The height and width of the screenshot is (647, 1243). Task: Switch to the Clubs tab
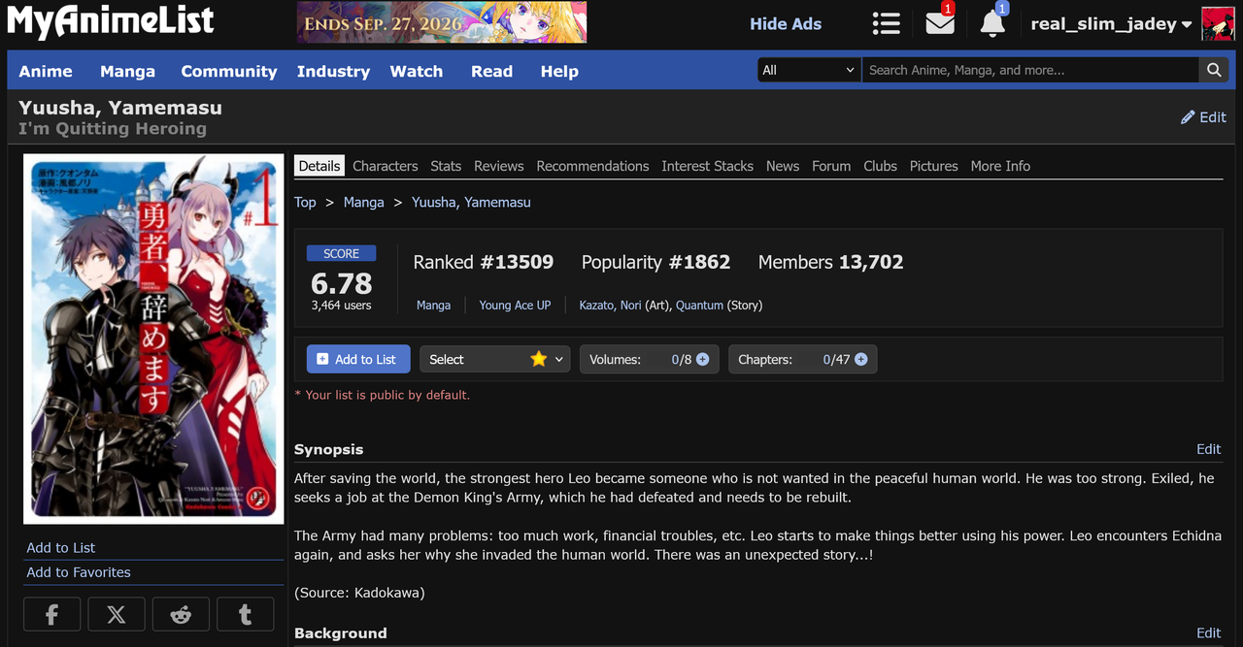[x=880, y=166]
